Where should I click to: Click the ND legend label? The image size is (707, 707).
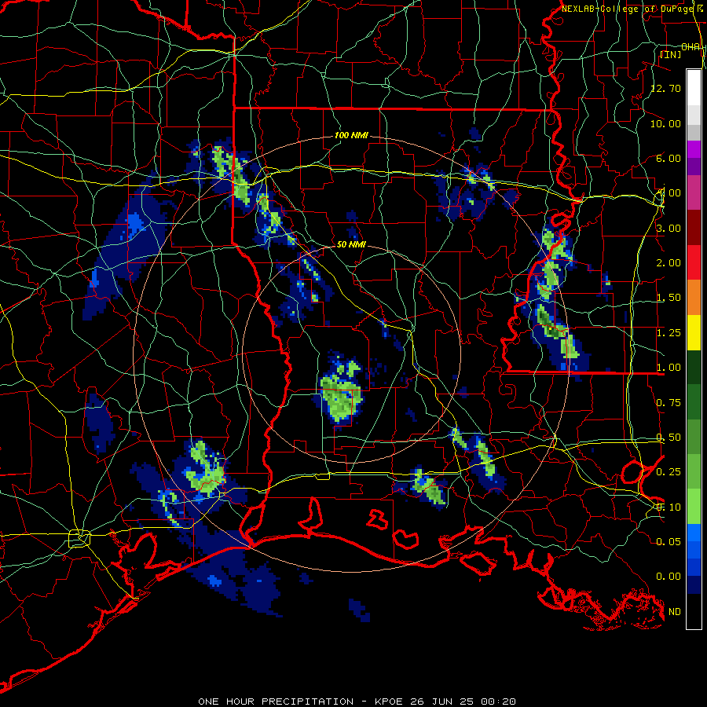pos(675,612)
